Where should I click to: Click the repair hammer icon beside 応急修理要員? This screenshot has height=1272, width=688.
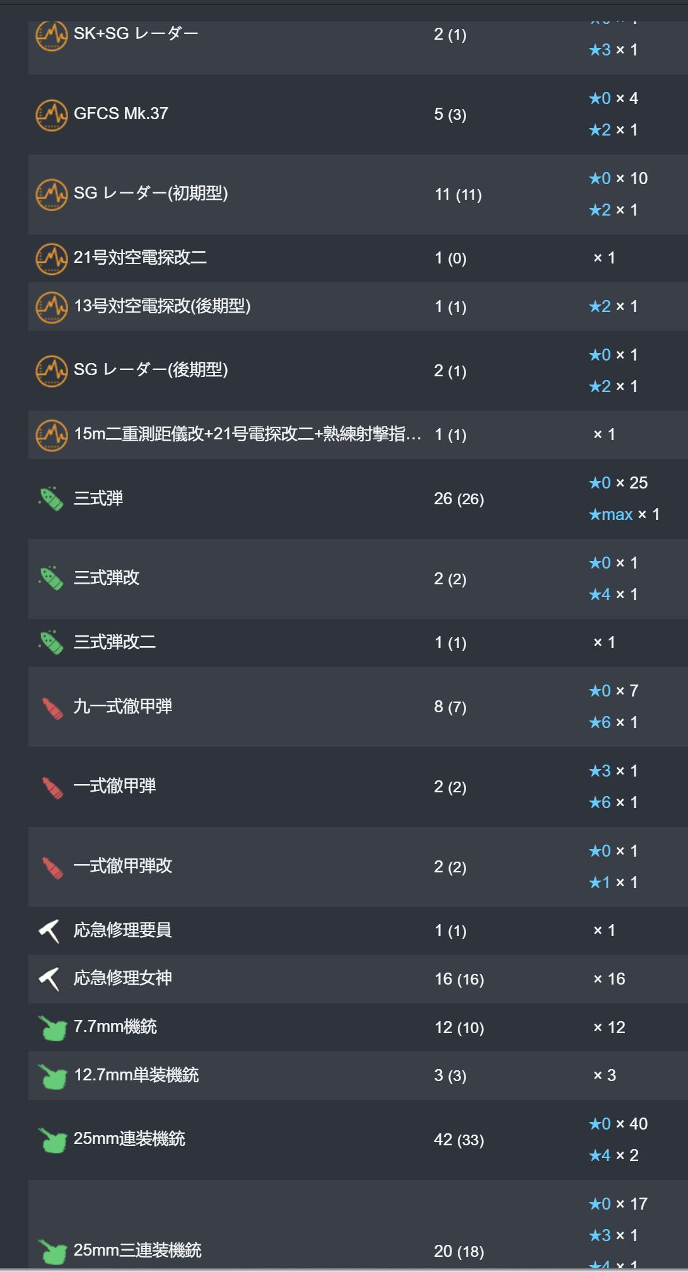point(49,931)
